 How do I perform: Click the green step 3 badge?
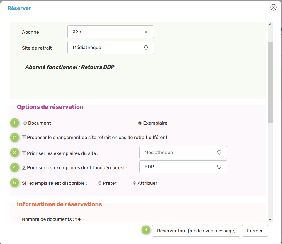(x=14, y=152)
